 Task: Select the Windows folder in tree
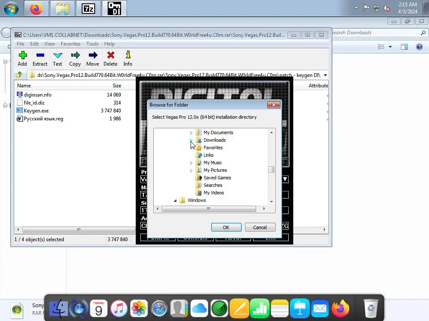coord(197,200)
